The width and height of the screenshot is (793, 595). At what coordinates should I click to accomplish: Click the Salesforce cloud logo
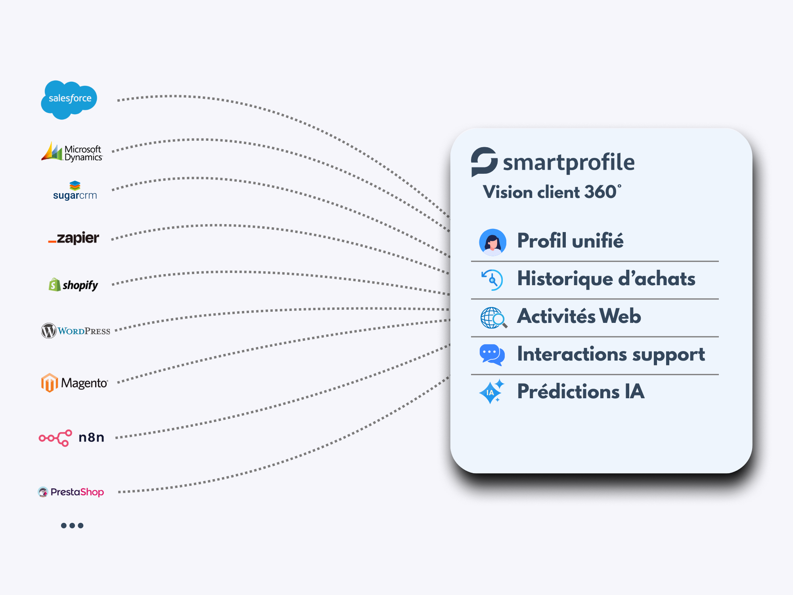[69, 99]
